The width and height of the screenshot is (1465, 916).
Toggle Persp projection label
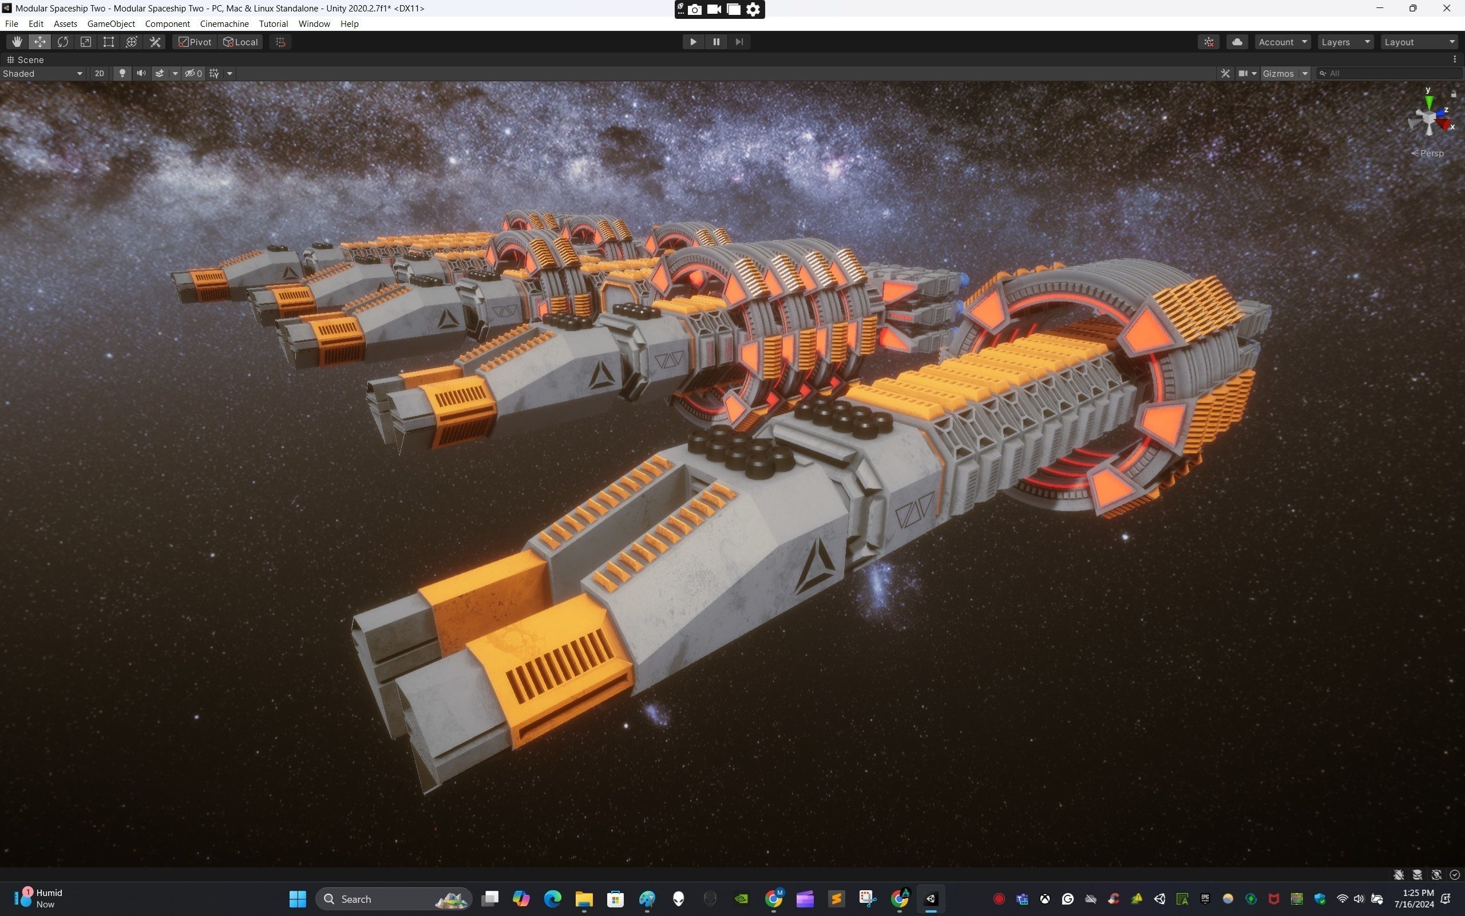coord(1427,153)
